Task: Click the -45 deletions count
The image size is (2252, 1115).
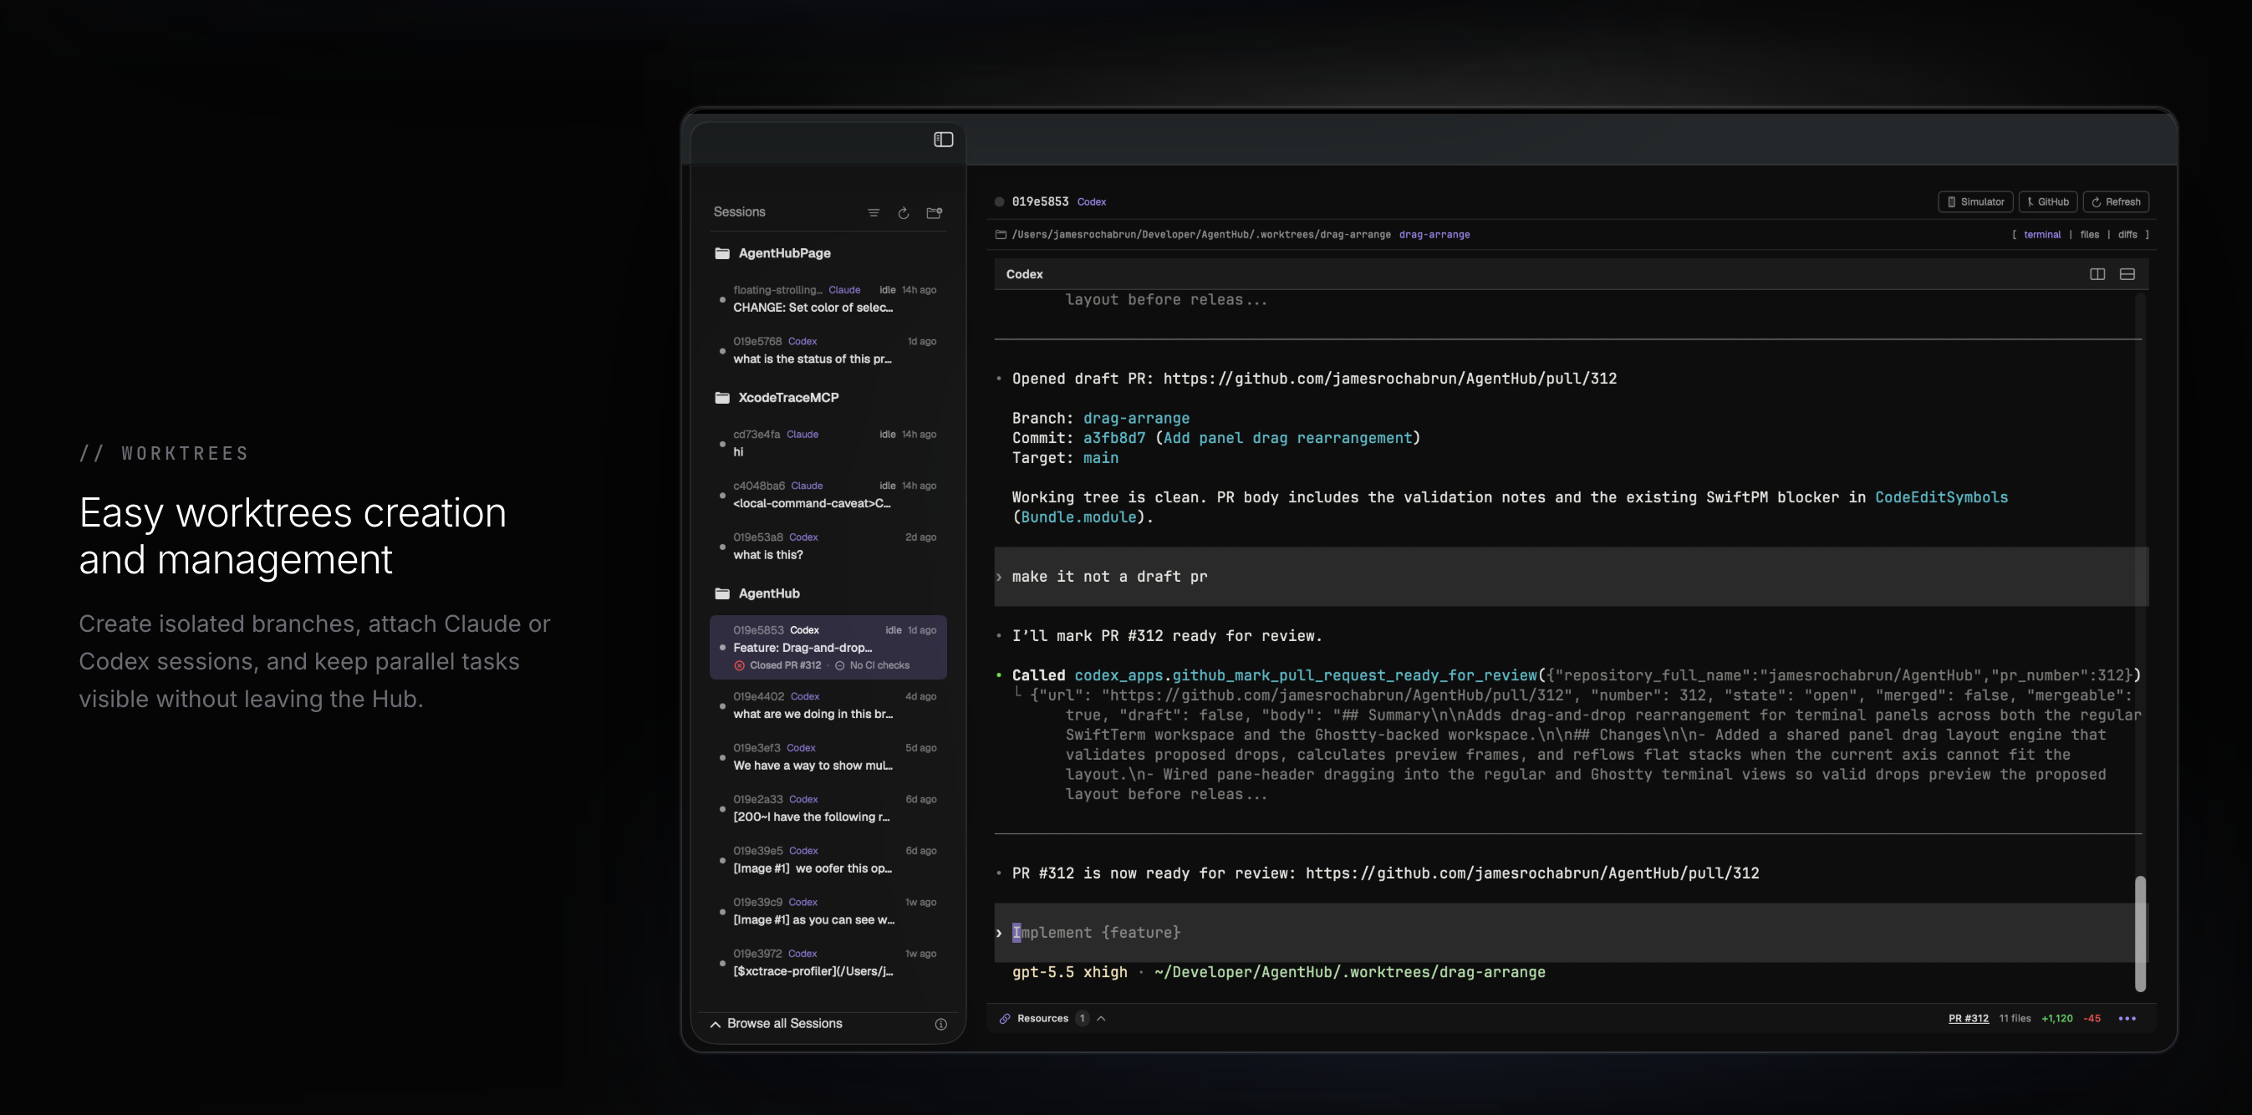Action: click(x=2092, y=1018)
